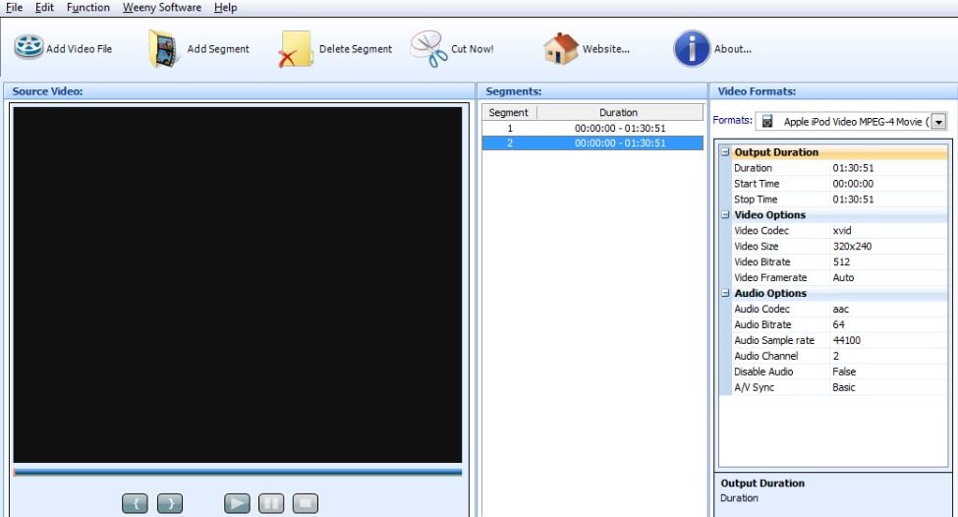
Task: Click the Duration value 01:30:51 field
Action: [888, 168]
